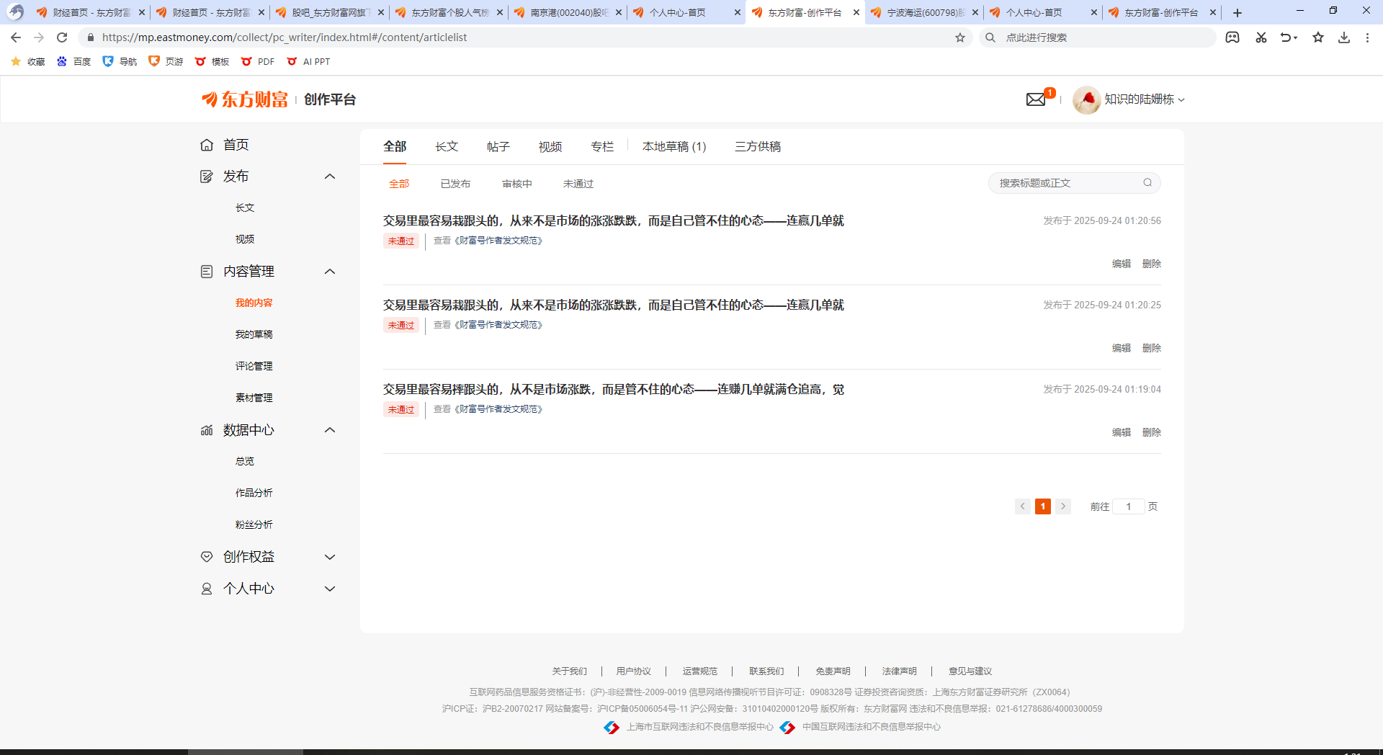
Task: Open the 三方供稿 tab
Action: tap(758, 146)
